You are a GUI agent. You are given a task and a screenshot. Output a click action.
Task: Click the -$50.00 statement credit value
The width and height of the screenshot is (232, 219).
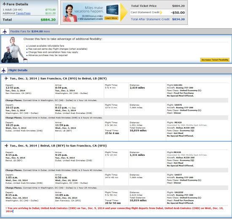coord(178,13)
